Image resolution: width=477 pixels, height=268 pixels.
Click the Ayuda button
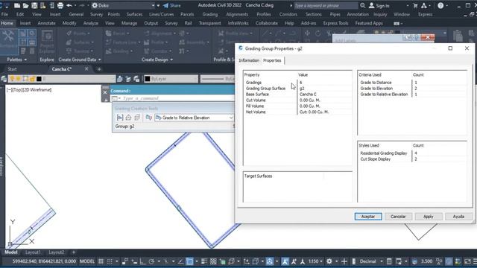click(x=458, y=217)
